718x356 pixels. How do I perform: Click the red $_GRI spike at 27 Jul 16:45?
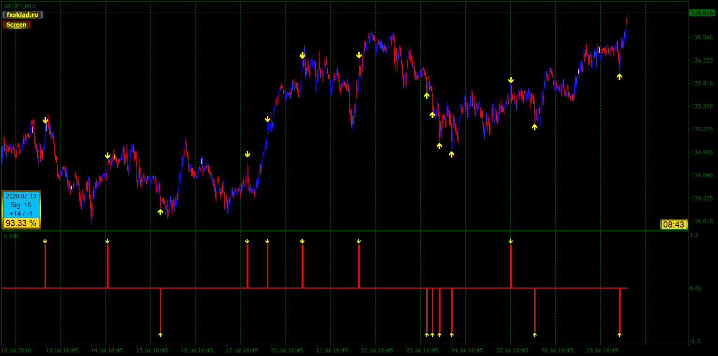pyautogui.click(x=511, y=266)
